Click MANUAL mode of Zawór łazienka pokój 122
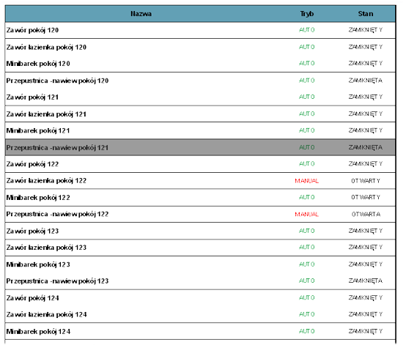This screenshot has width=403, height=345. click(x=306, y=181)
